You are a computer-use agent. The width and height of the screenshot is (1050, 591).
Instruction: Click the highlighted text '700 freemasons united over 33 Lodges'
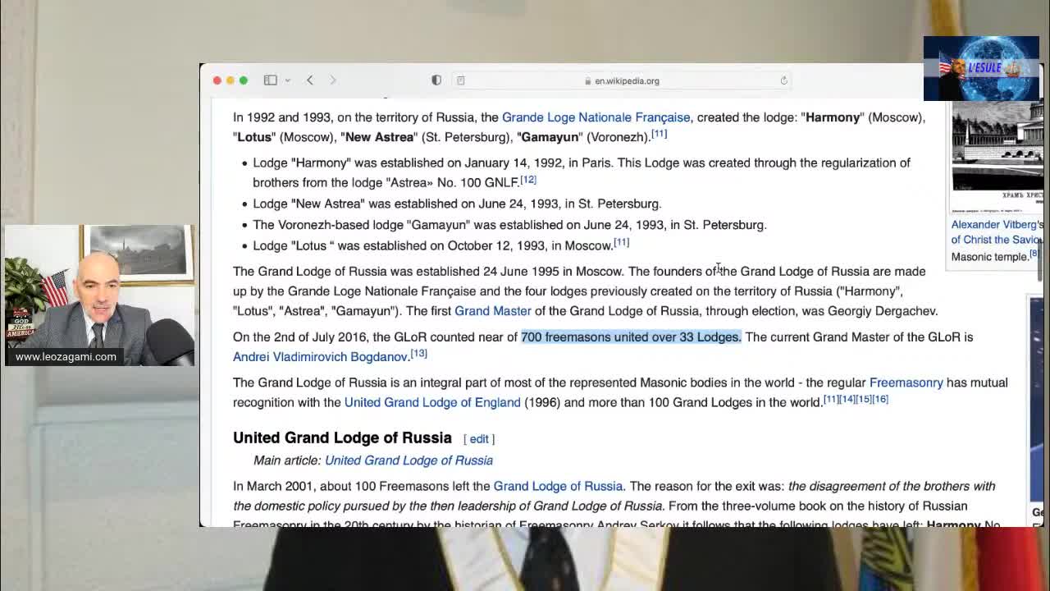631,337
